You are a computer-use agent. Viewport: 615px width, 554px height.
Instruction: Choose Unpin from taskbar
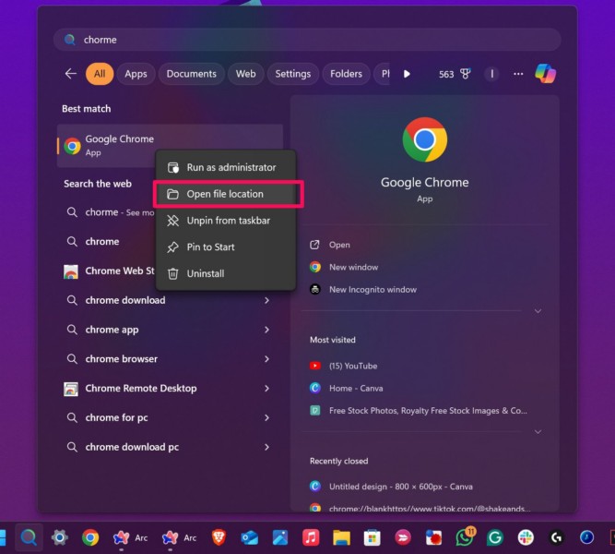[226, 221]
